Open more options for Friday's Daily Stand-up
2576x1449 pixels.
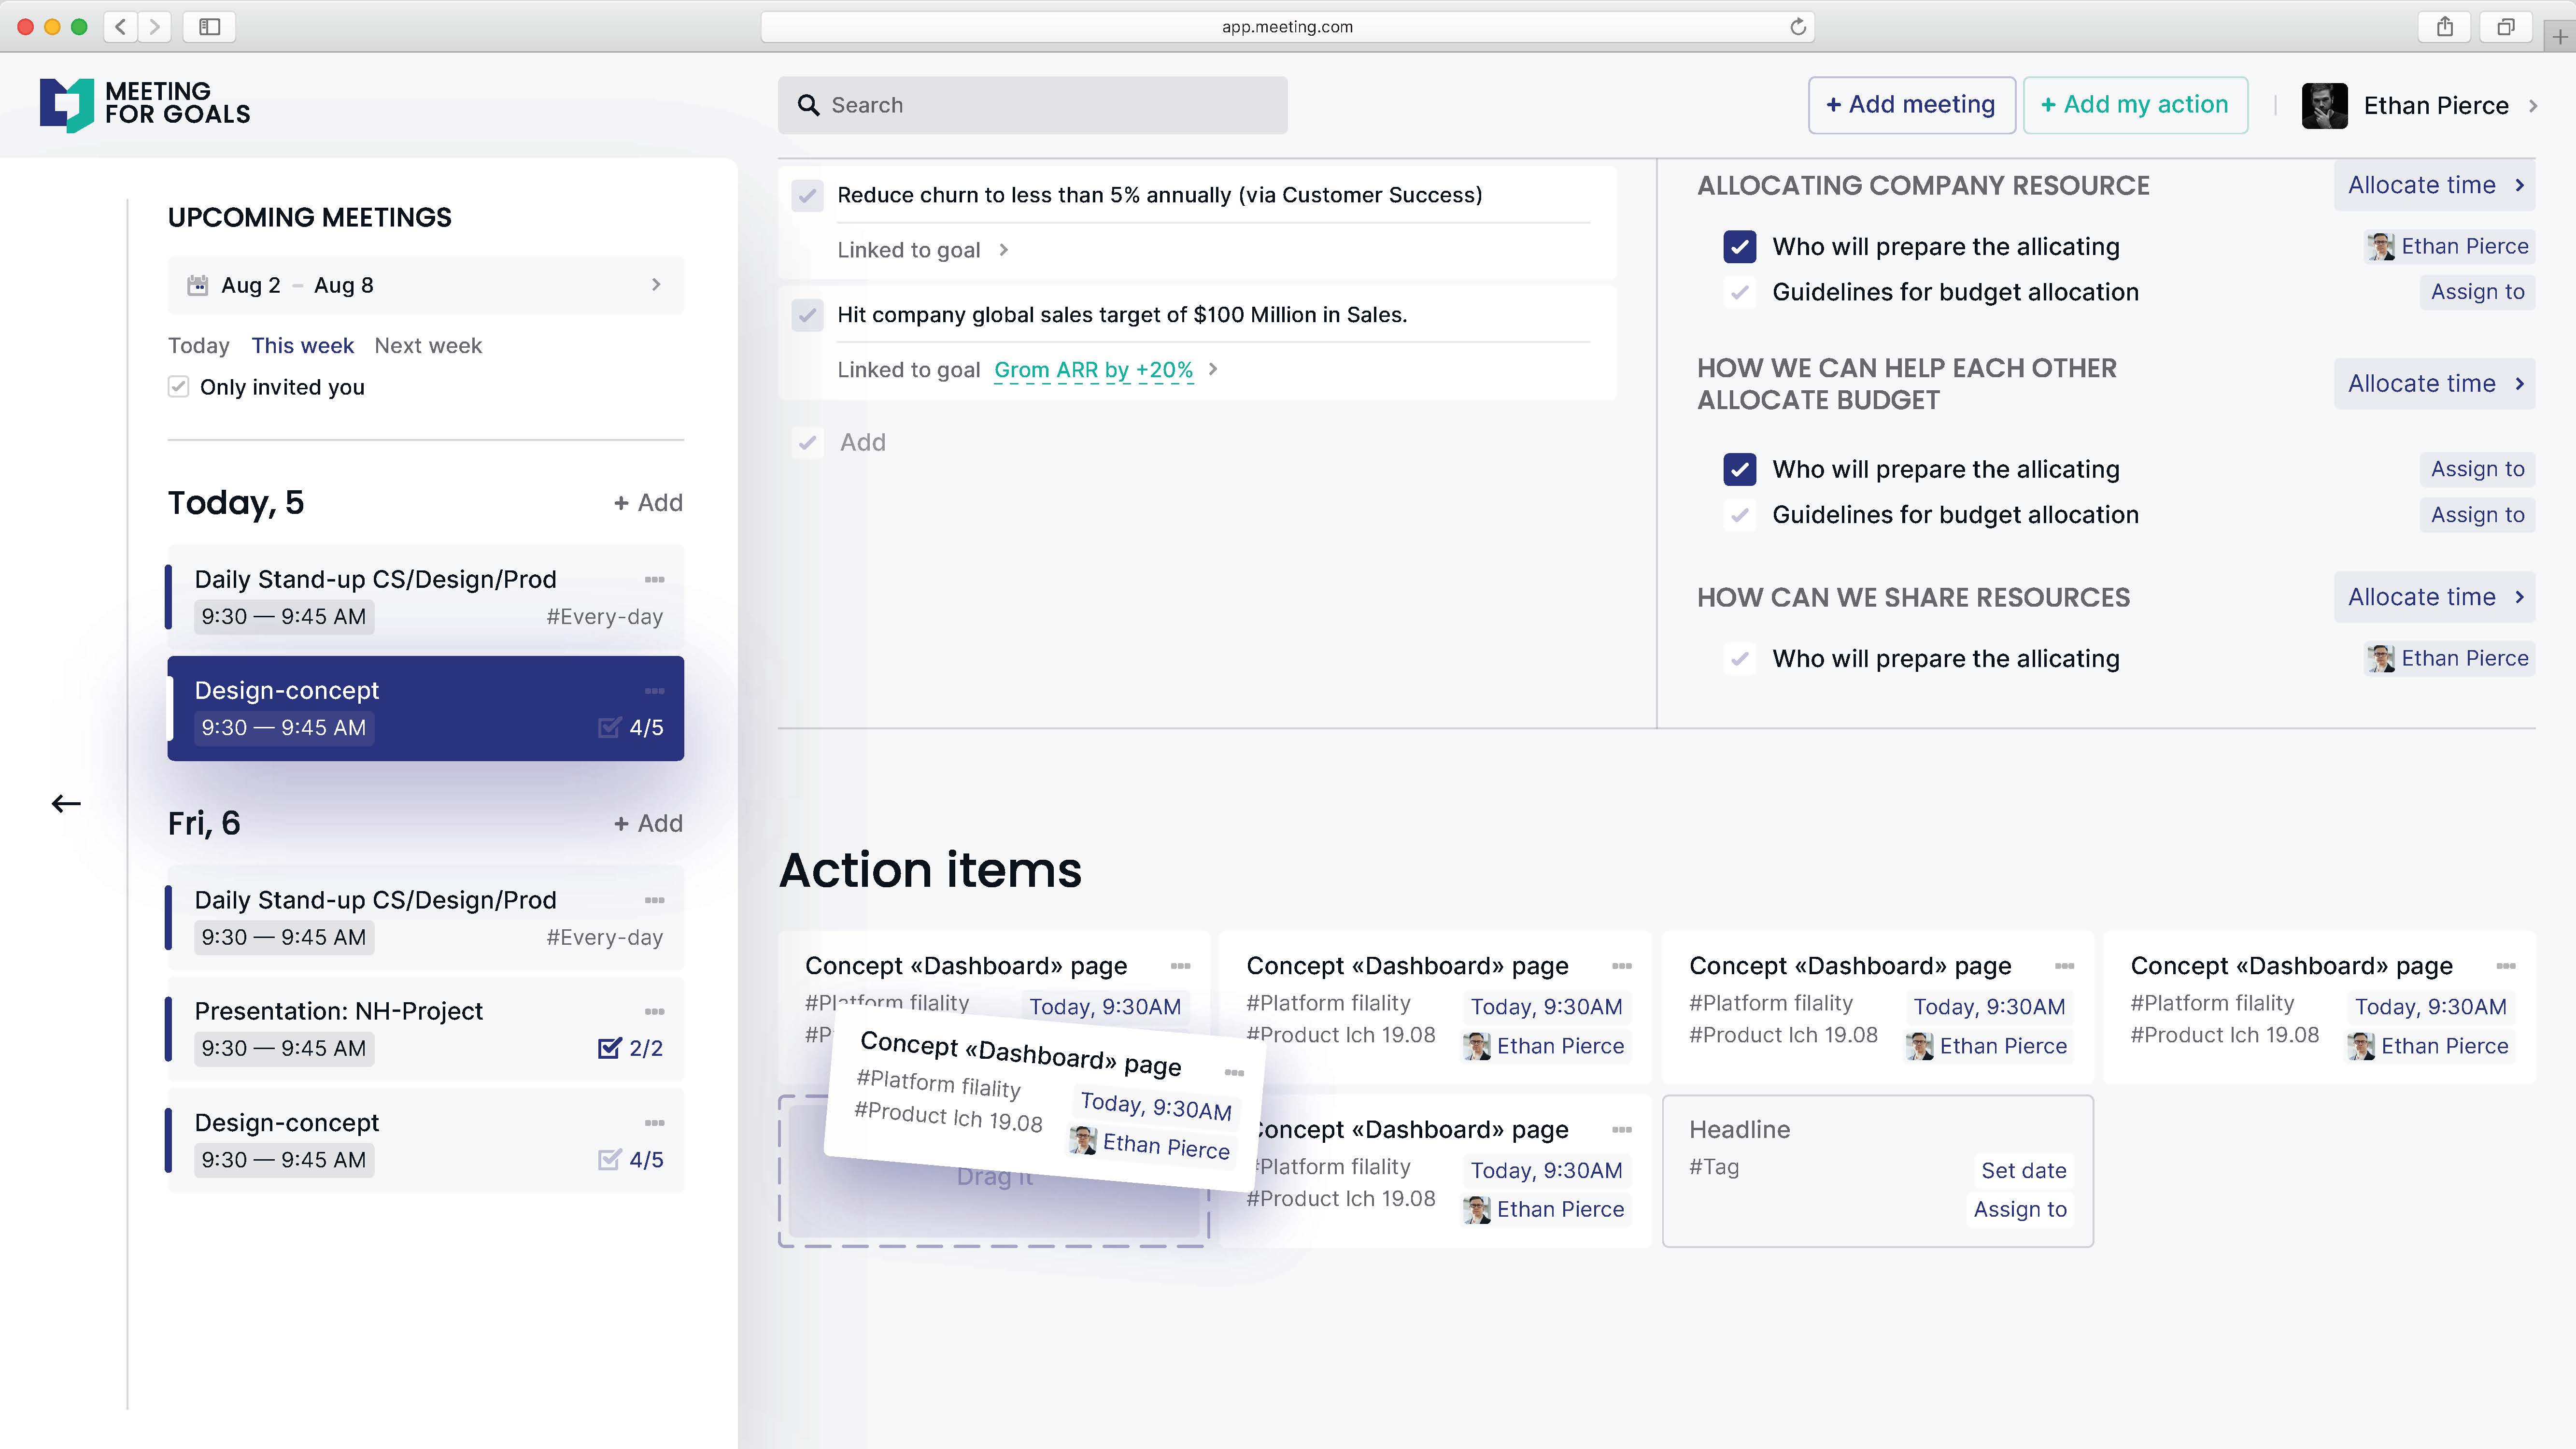[655, 900]
